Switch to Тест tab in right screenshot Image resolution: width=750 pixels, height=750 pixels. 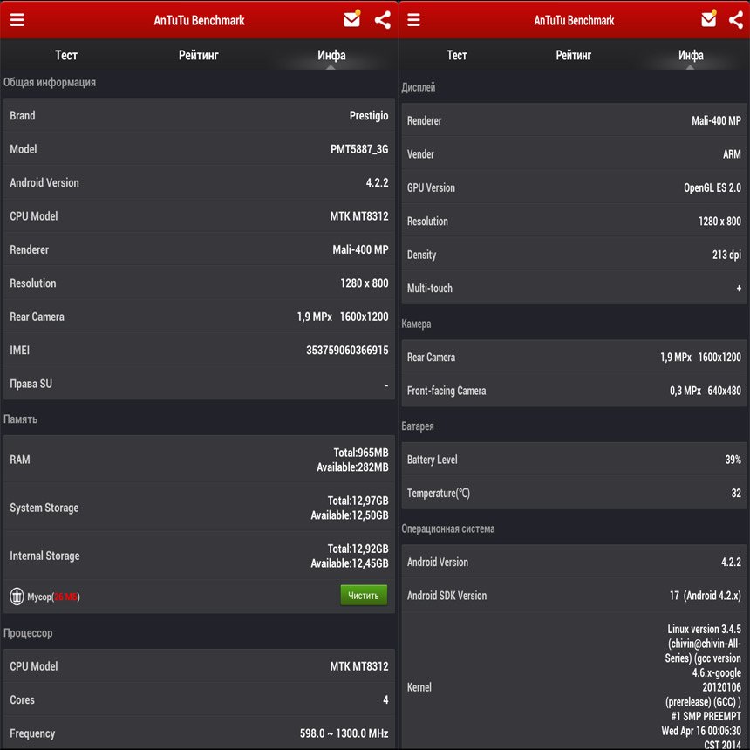tap(457, 55)
